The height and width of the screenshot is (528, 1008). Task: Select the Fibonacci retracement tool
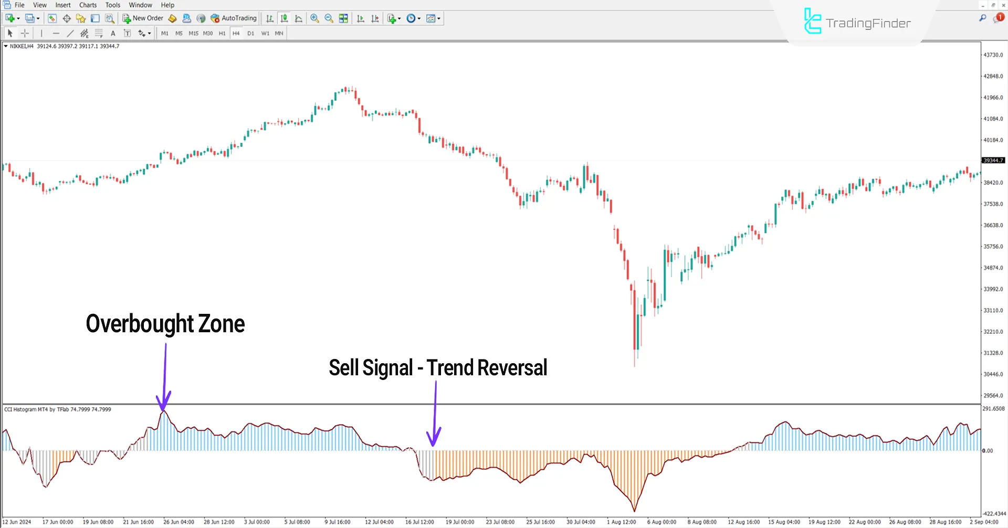(x=99, y=33)
